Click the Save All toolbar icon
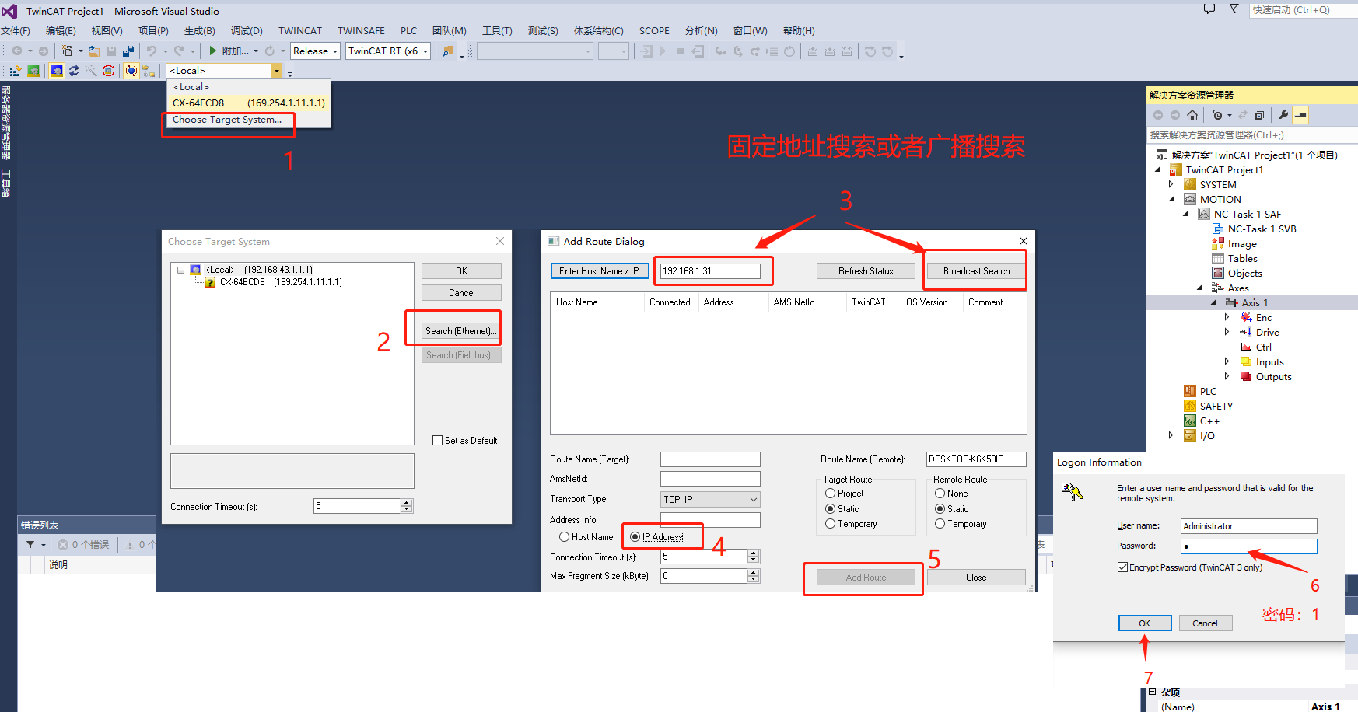Viewport: 1358px width, 712px height. point(128,51)
